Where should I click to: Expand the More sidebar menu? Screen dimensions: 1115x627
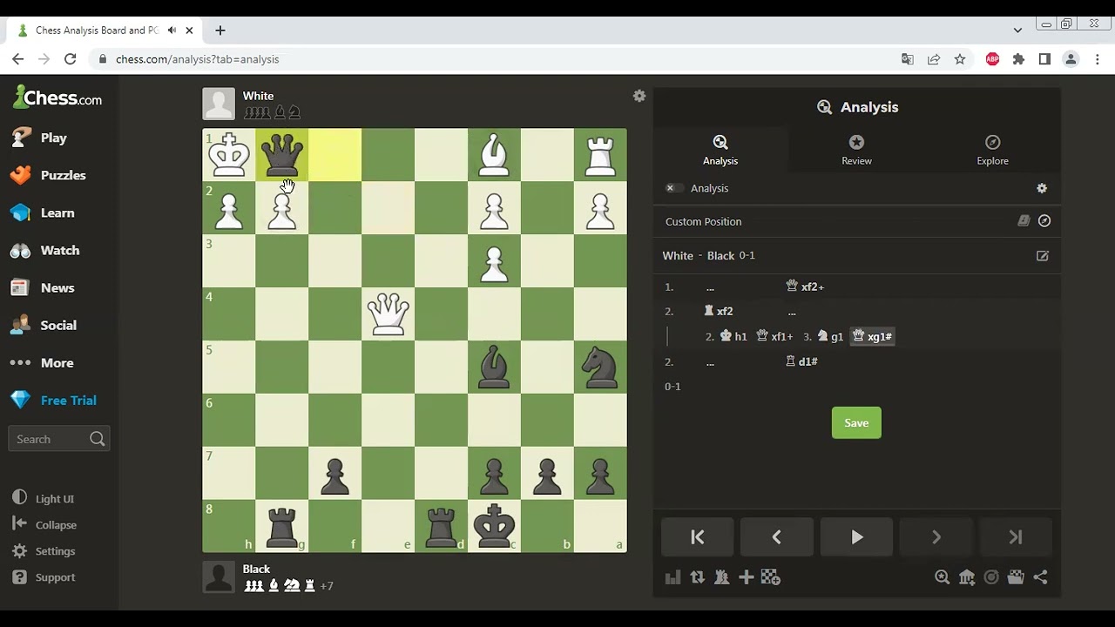(x=42, y=362)
